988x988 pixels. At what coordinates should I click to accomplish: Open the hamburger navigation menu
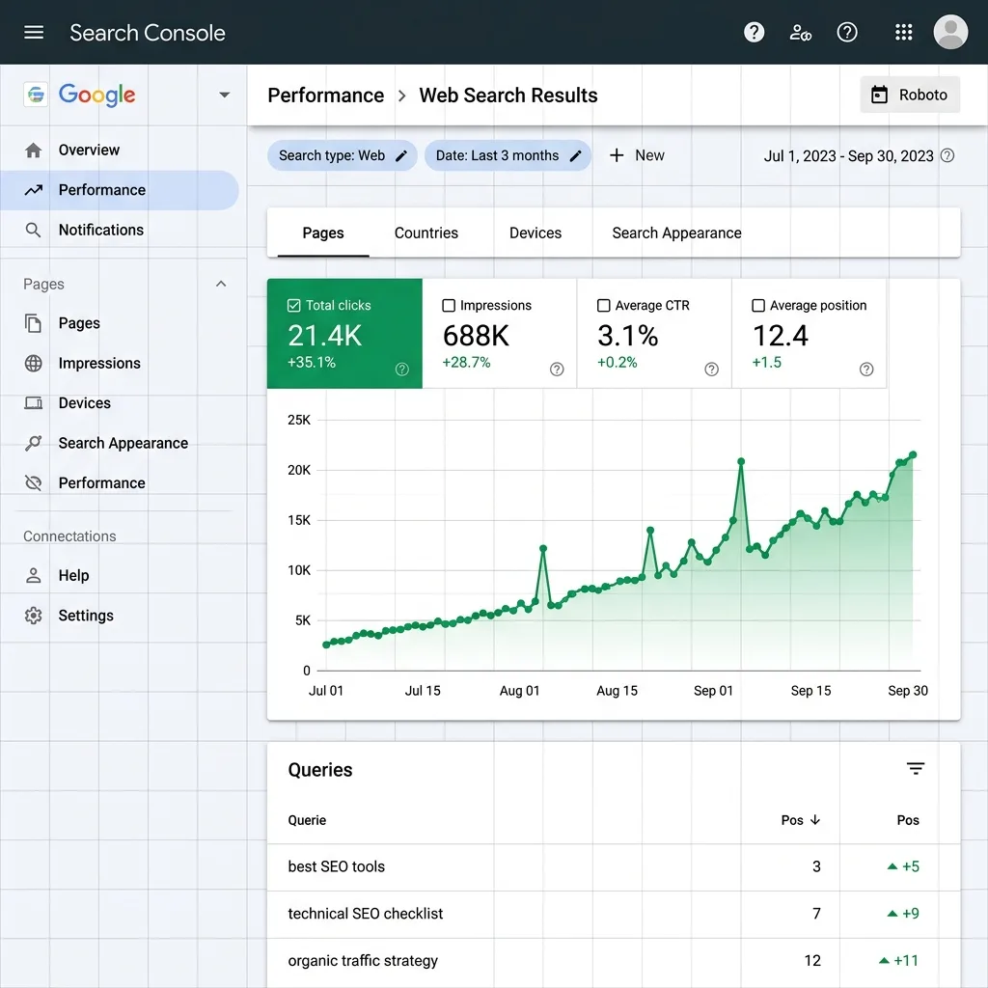34,32
